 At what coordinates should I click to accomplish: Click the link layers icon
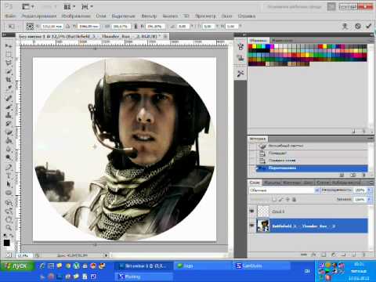303,255
